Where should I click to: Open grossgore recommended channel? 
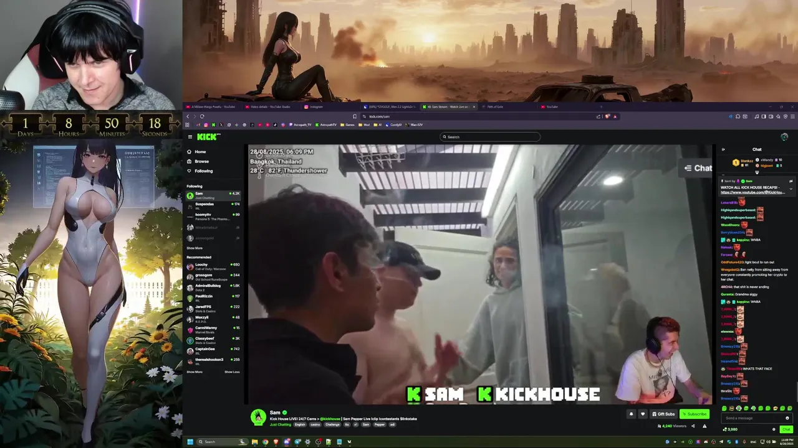213,276
